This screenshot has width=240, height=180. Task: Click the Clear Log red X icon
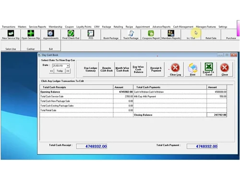click(175, 68)
